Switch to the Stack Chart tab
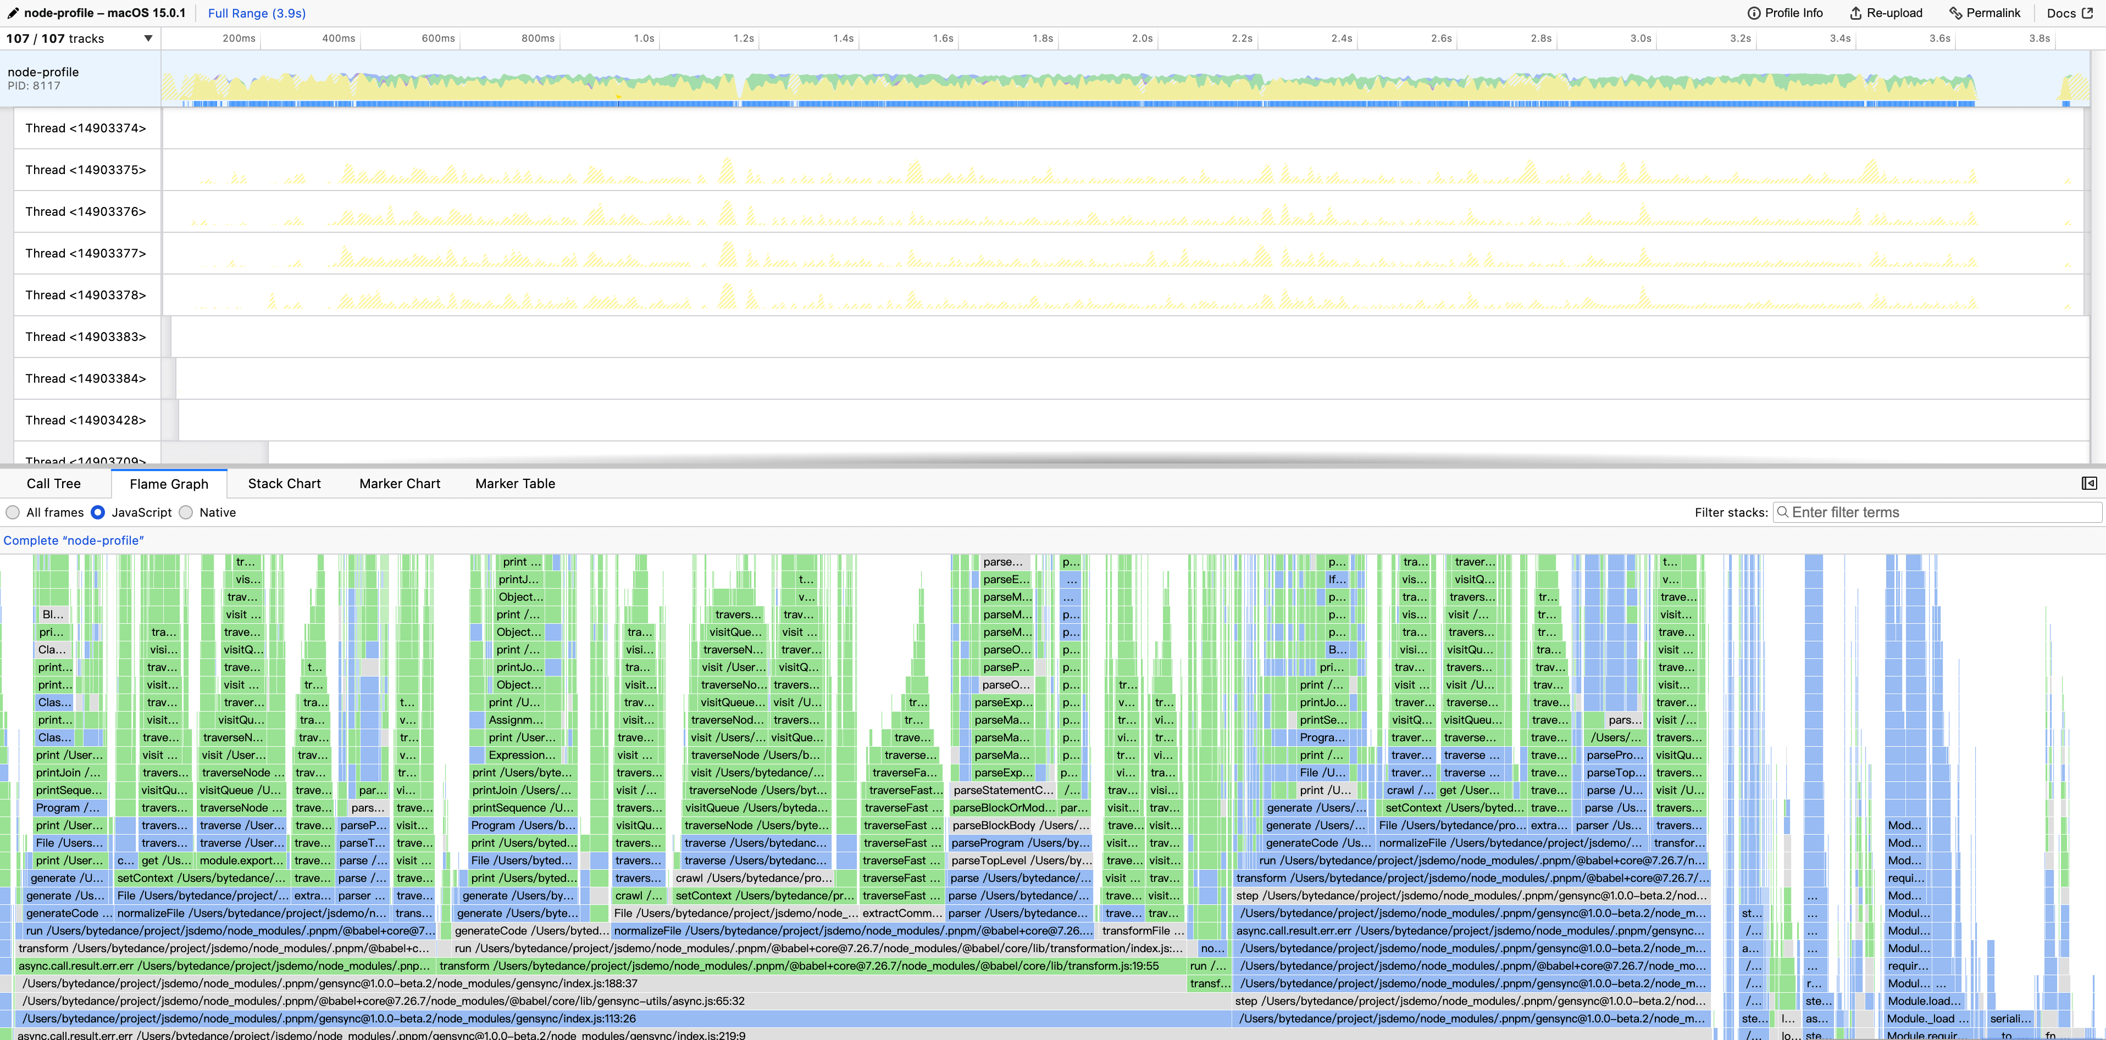The height and width of the screenshot is (1040, 2106). [285, 484]
